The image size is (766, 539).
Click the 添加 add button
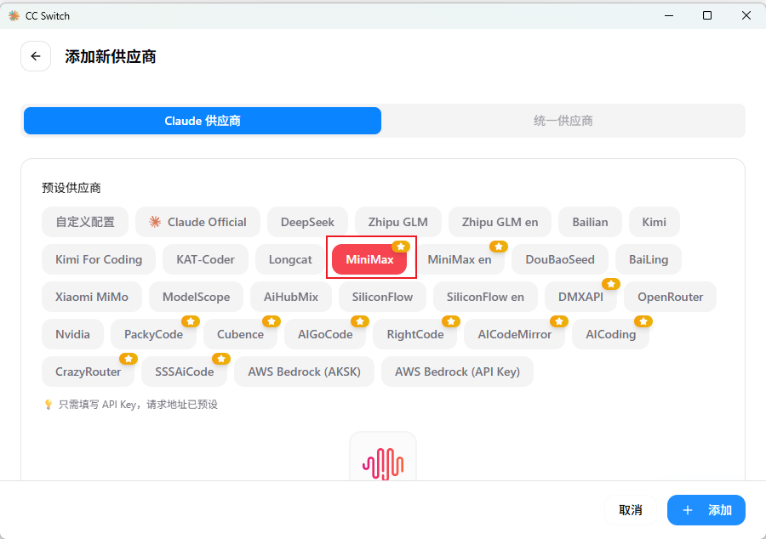706,510
